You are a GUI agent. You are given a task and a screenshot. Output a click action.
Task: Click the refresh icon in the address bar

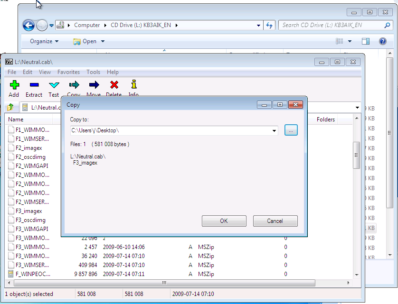click(x=269, y=25)
